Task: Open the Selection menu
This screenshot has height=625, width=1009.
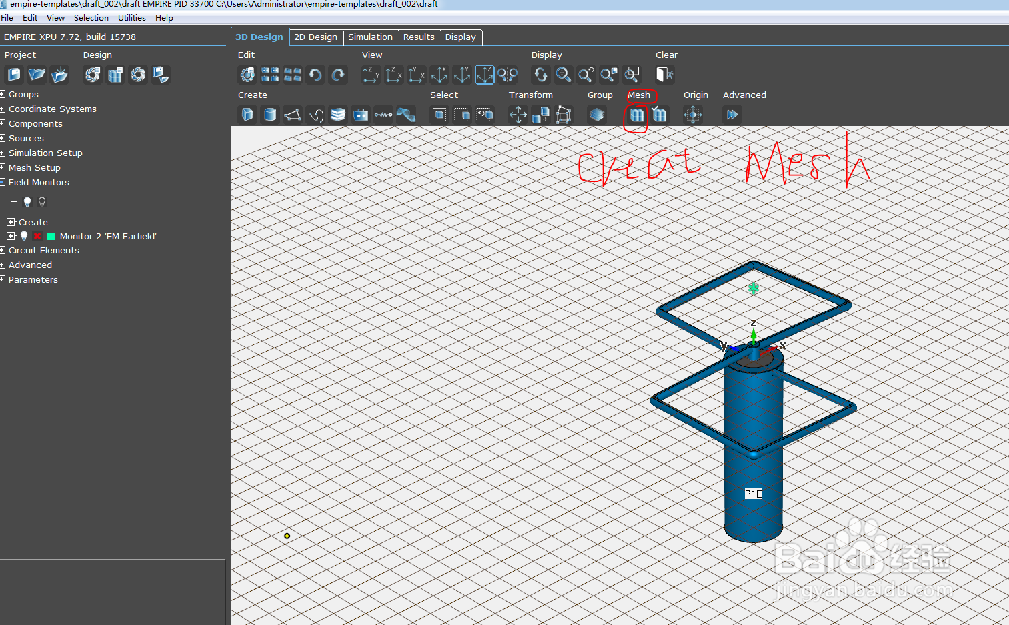Action: (x=91, y=18)
